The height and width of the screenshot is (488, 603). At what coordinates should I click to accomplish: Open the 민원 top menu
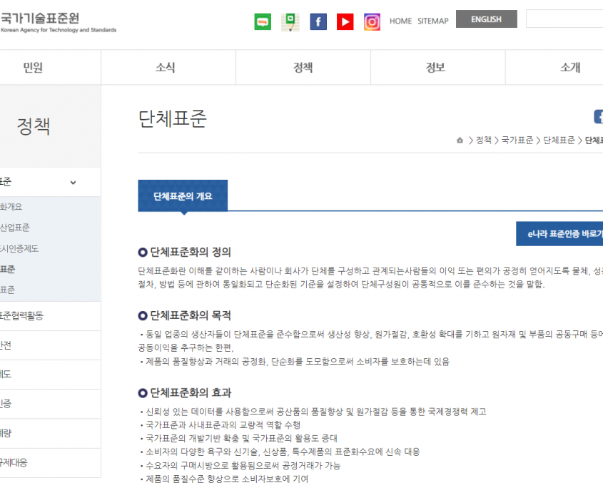pos(33,68)
